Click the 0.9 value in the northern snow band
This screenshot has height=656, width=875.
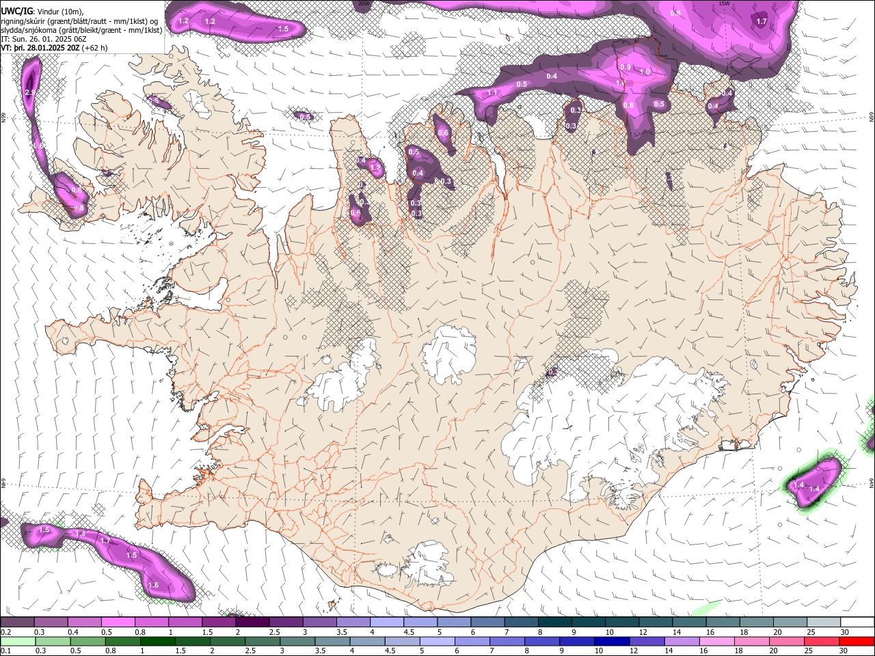[625, 68]
